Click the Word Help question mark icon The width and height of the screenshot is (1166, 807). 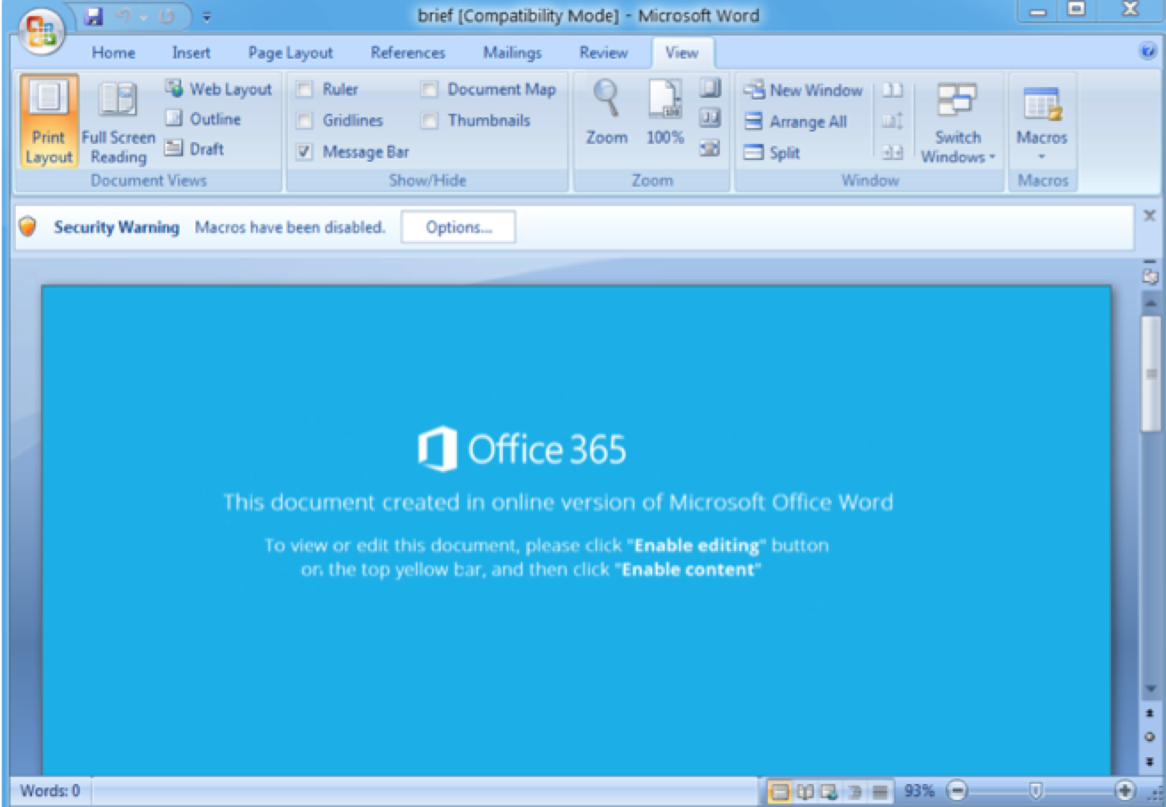tap(1147, 52)
